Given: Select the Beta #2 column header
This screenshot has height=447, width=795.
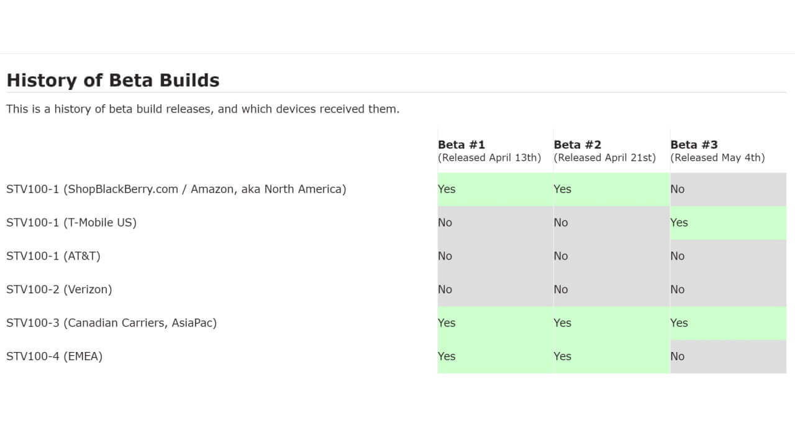Looking at the screenshot, I should pyautogui.click(x=577, y=145).
